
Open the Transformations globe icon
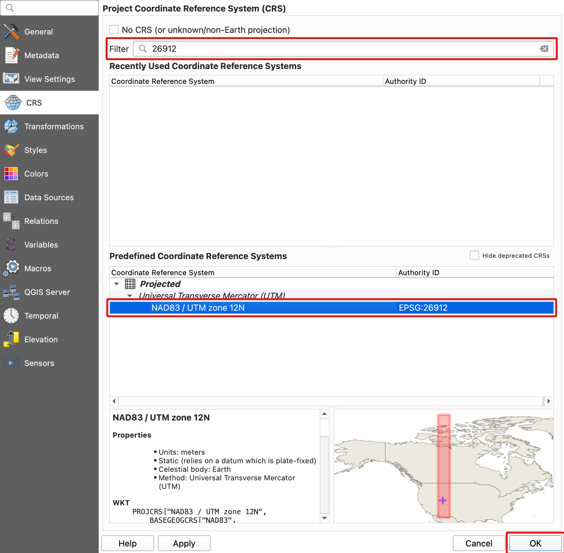[x=11, y=126]
